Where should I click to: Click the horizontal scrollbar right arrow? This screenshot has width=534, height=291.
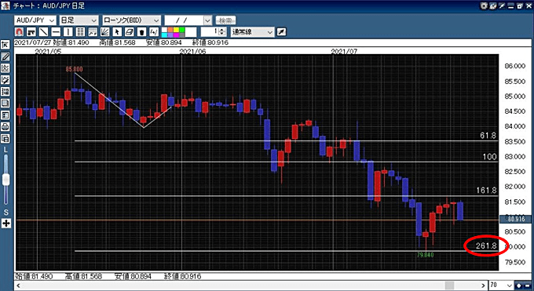[483, 286]
